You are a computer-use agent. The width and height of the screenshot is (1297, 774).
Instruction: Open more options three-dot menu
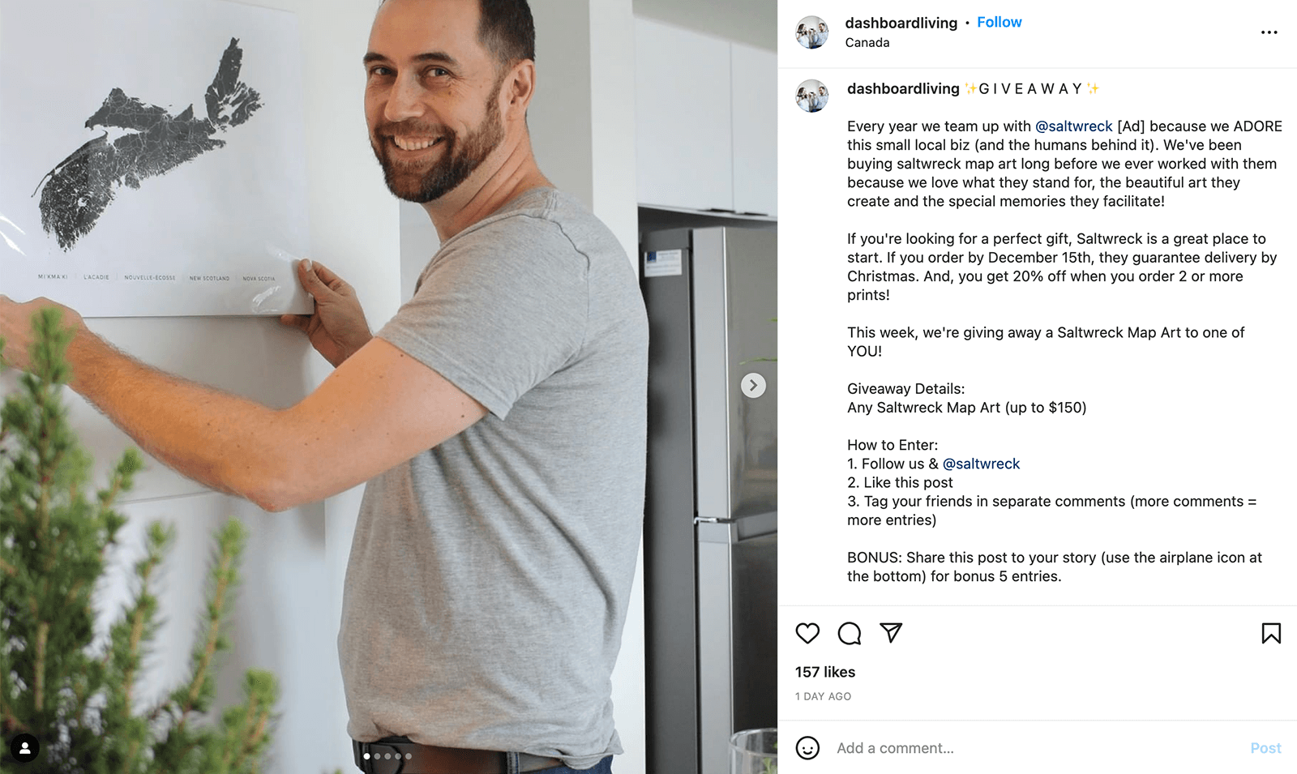click(1269, 32)
